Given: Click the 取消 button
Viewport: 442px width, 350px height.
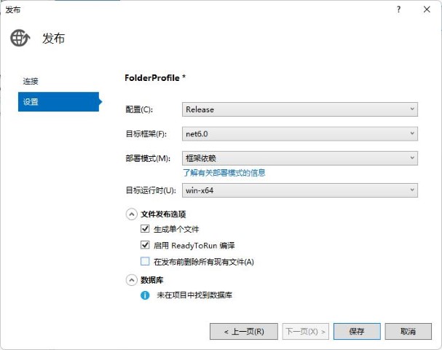Looking at the screenshot, I should (x=409, y=331).
